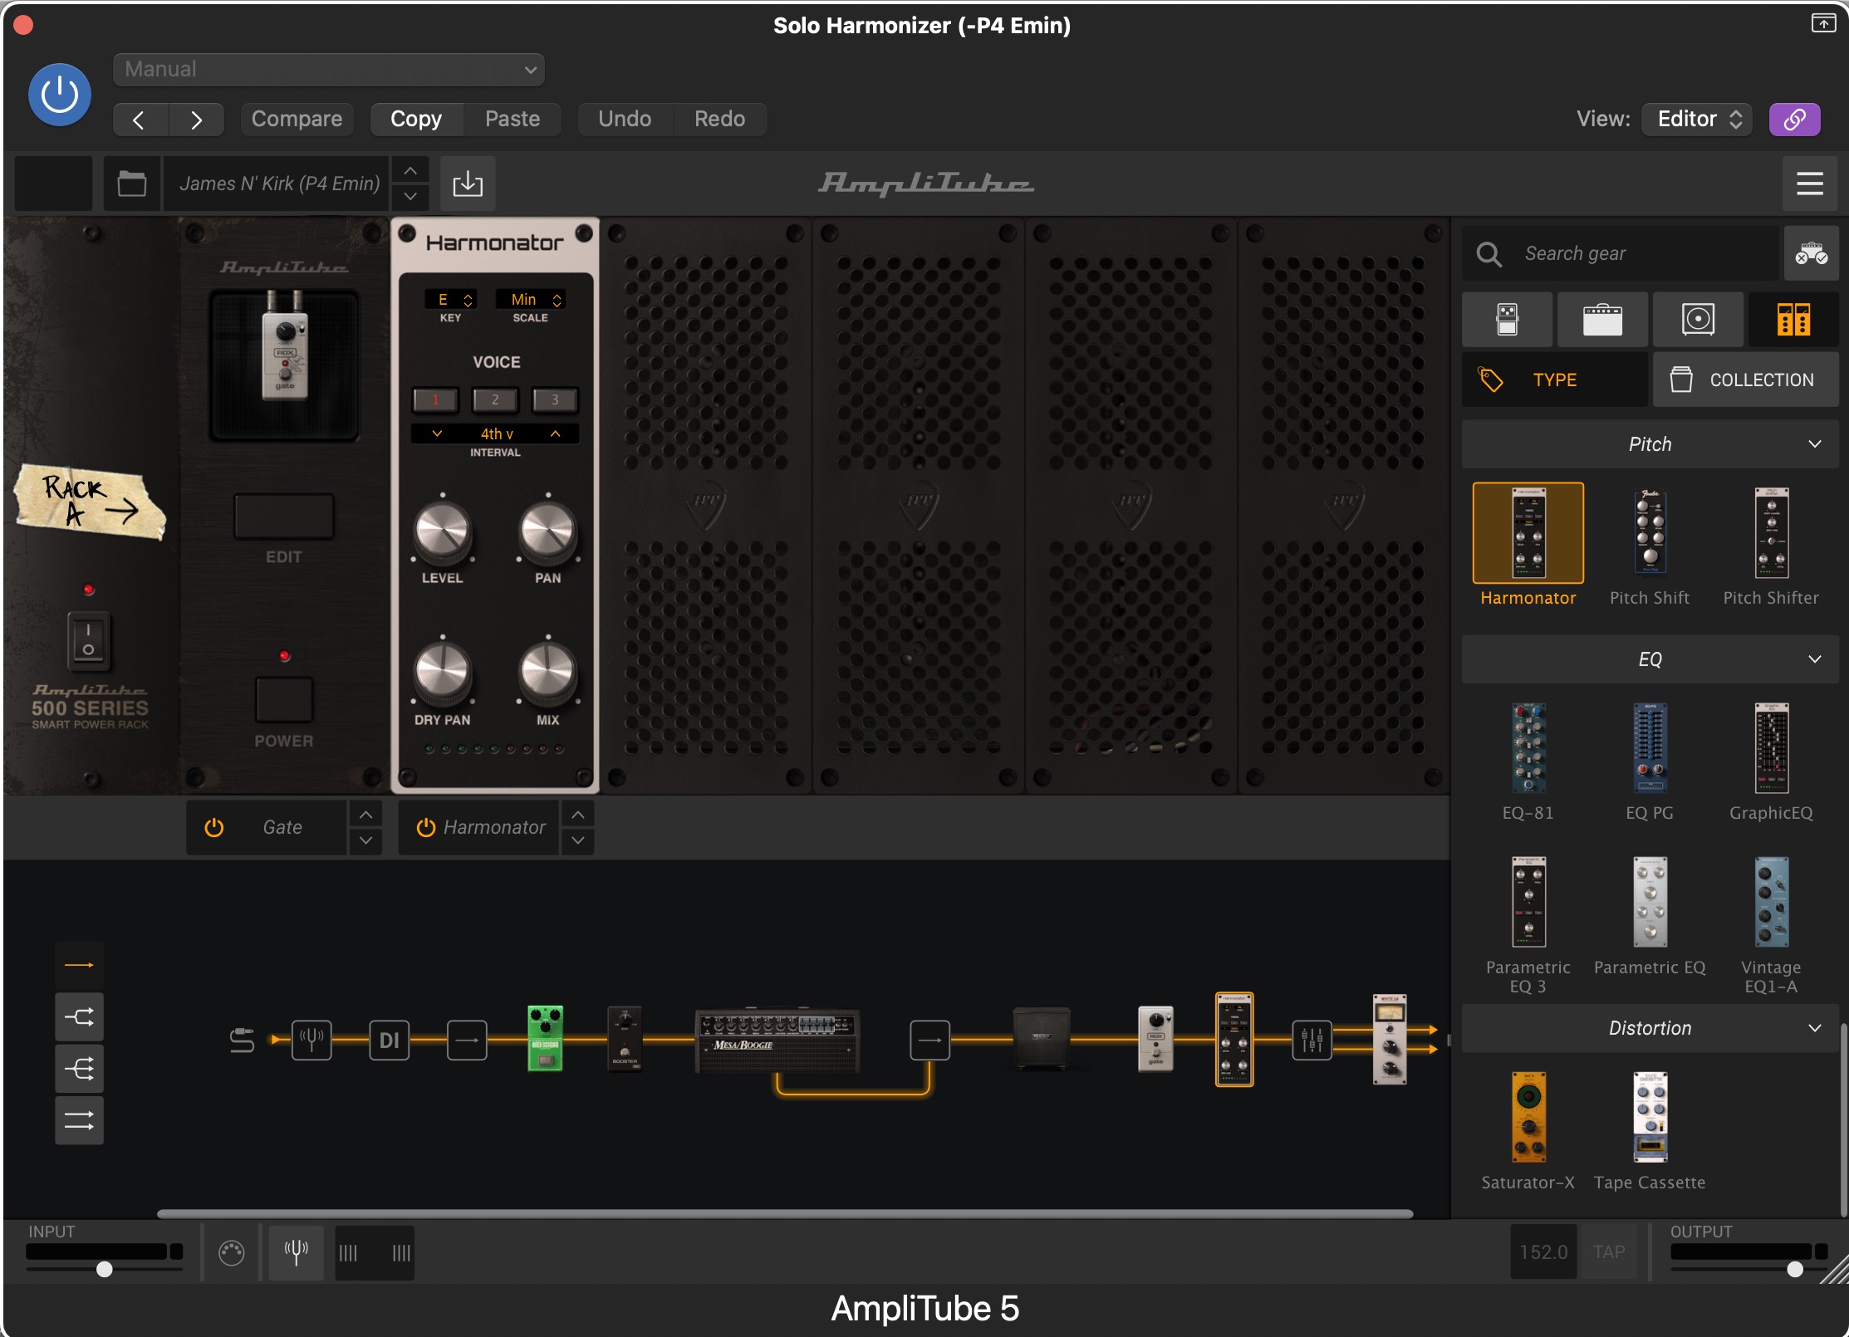Select the Pitch Shift gear
This screenshot has height=1337, width=1849.
click(1650, 533)
